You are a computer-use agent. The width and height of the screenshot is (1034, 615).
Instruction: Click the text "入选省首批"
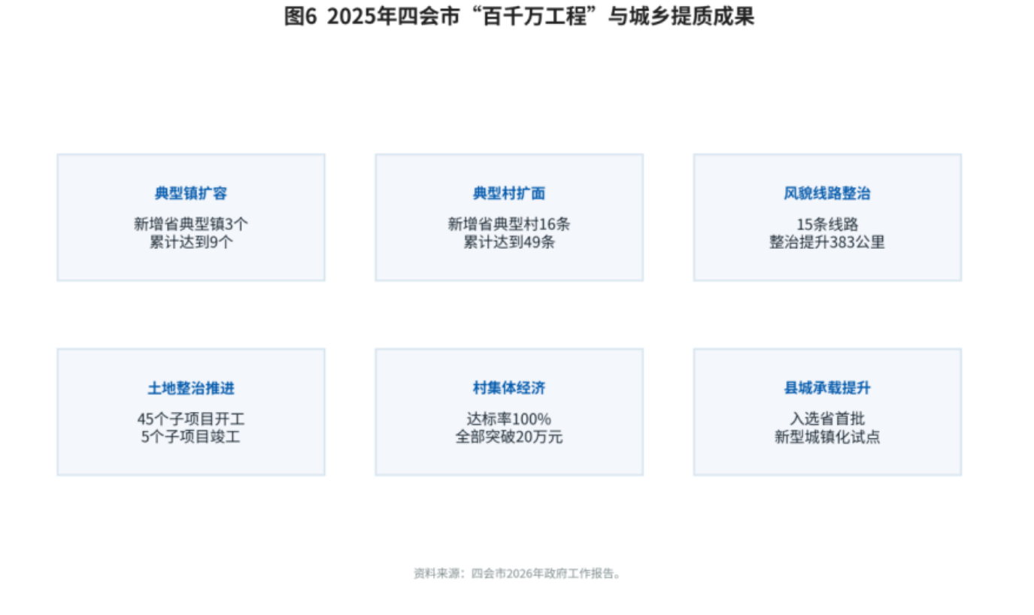pos(827,419)
